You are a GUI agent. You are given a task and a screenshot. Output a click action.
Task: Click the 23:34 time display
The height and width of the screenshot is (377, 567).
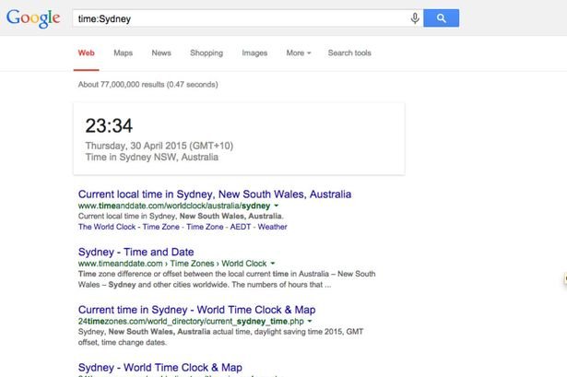click(x=109, y=125)
